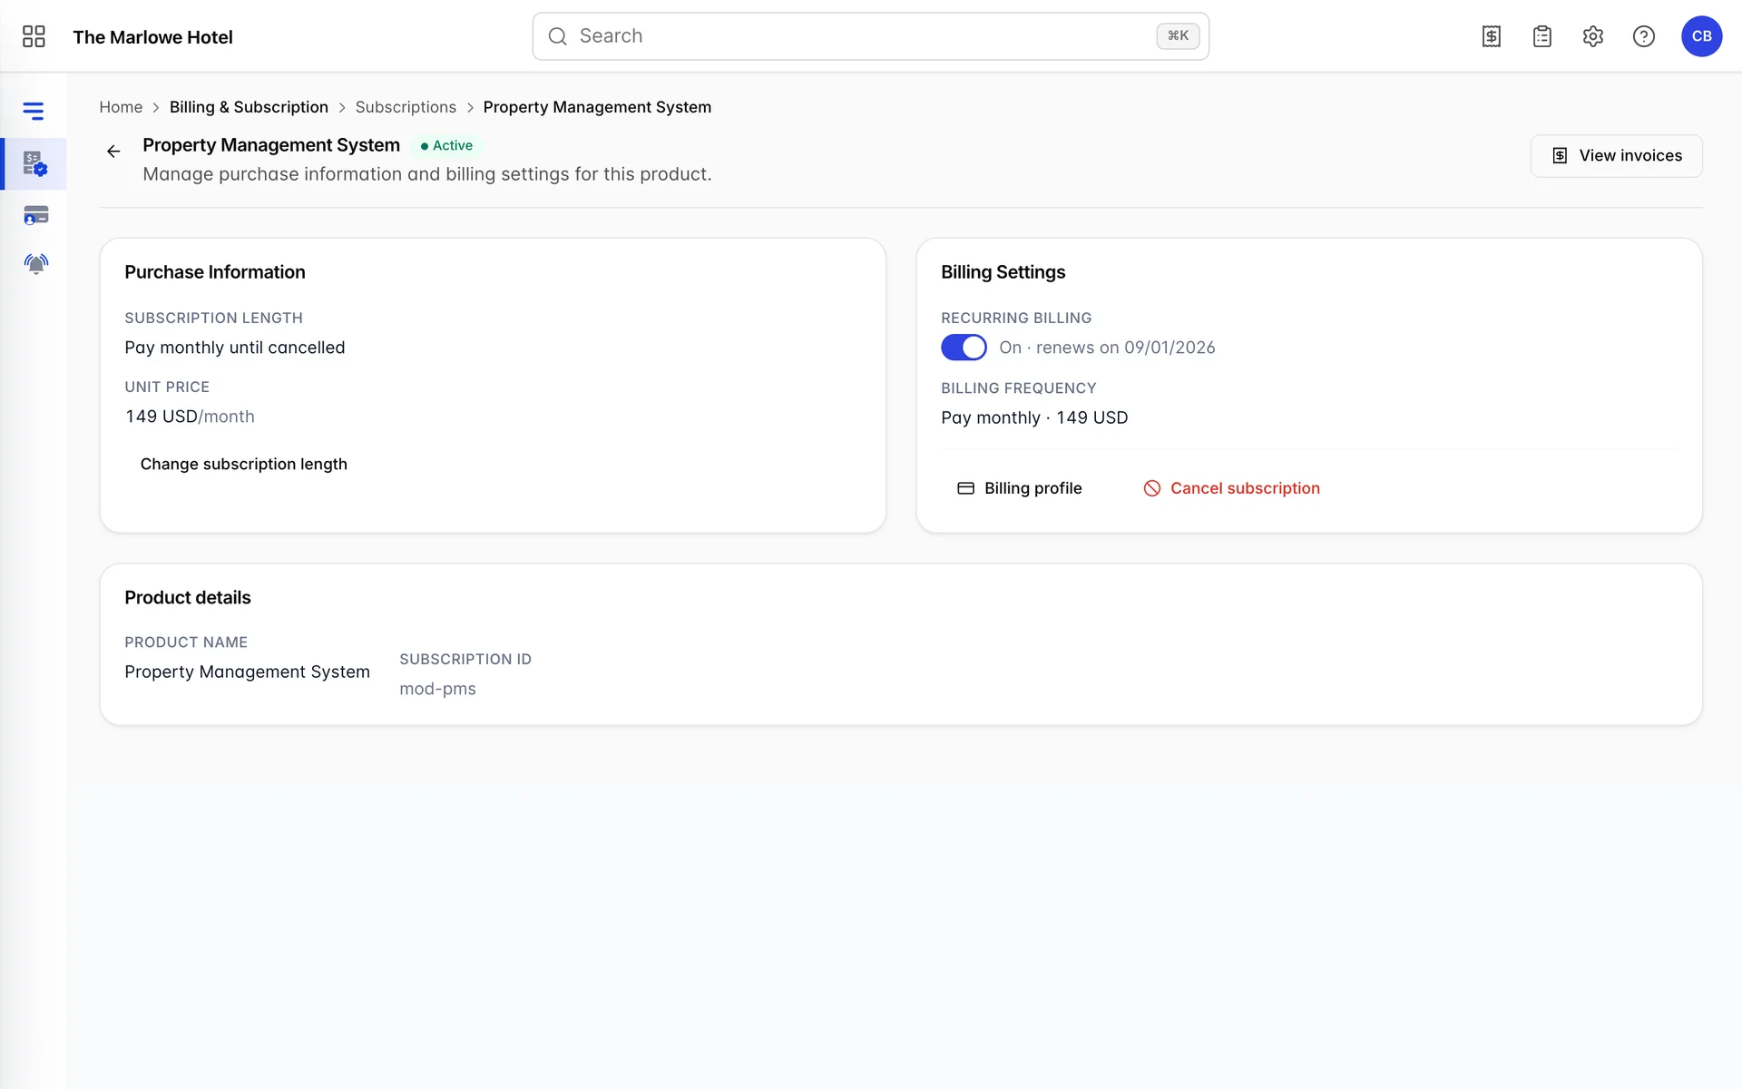This screenshot has height=1089, width=1742.
Task: Click the Purchase Information heading
Action: [x=215, y=272]
